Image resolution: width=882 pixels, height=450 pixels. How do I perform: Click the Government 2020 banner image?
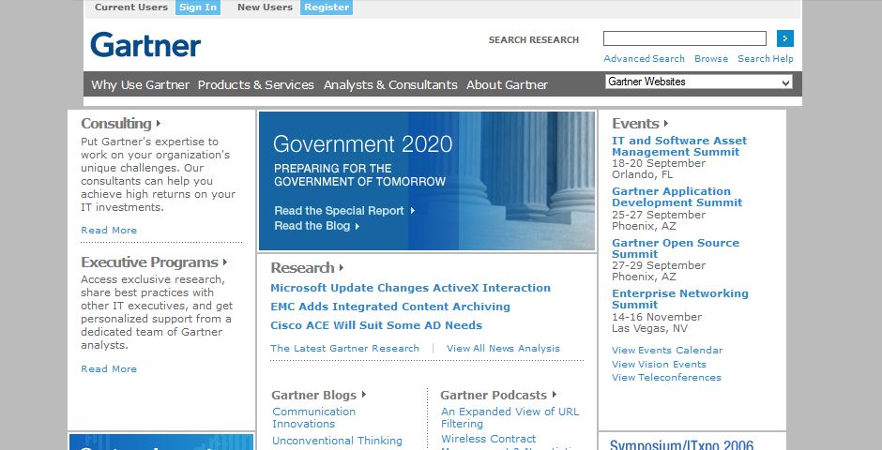click(x=426, y=180)
